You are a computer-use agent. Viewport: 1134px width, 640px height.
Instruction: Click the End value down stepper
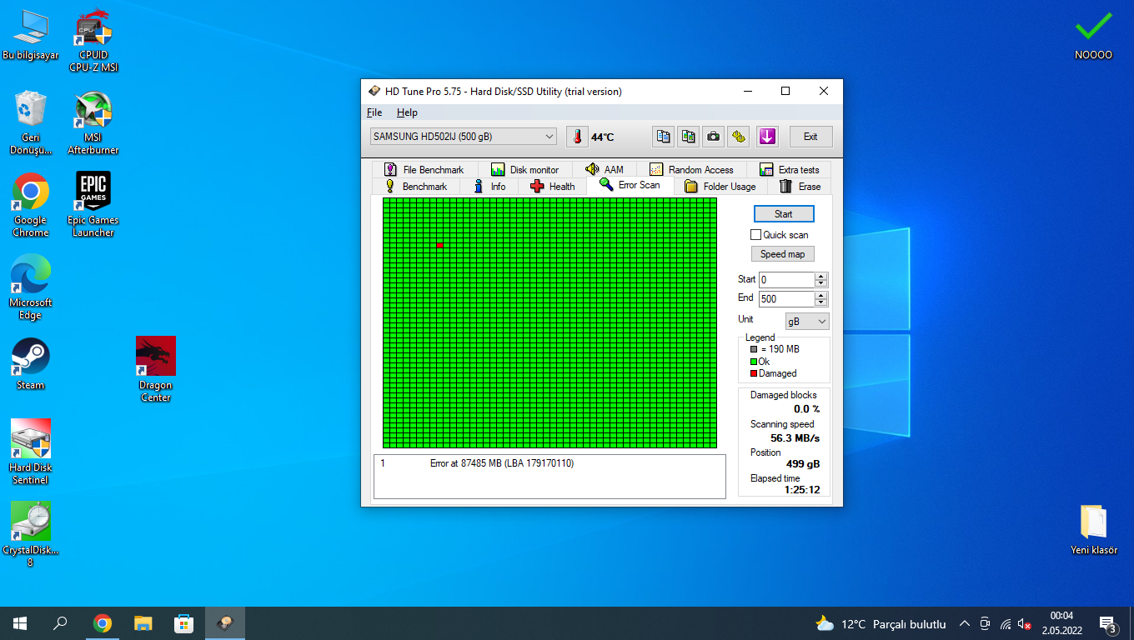821,302
